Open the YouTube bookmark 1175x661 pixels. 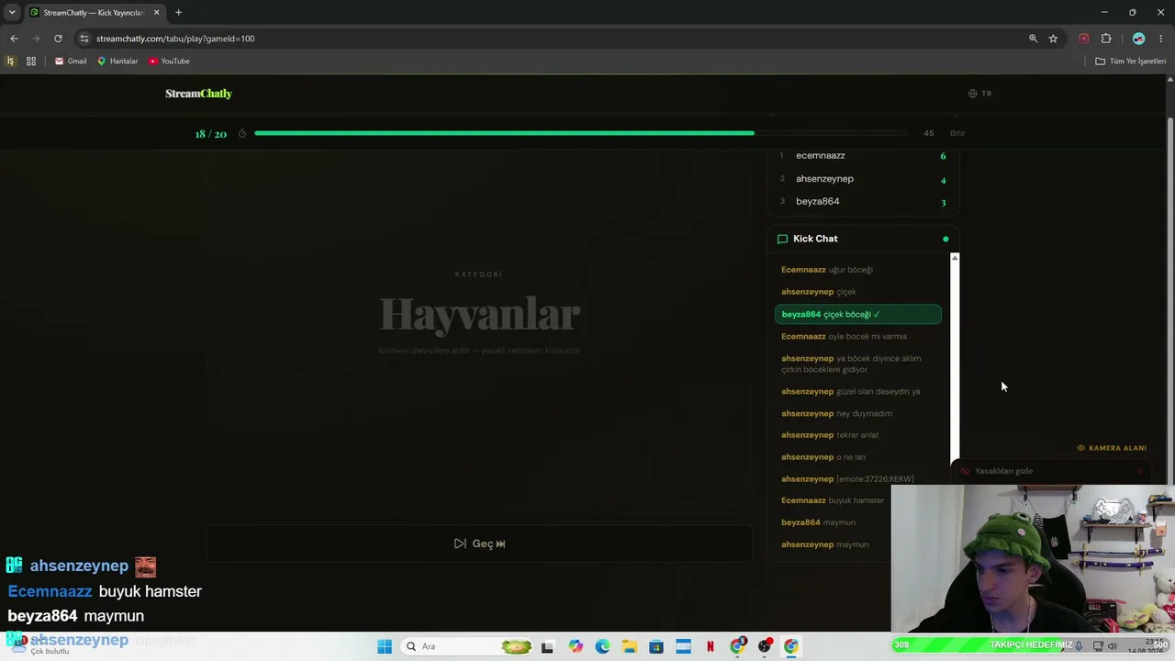coord(169,61)
